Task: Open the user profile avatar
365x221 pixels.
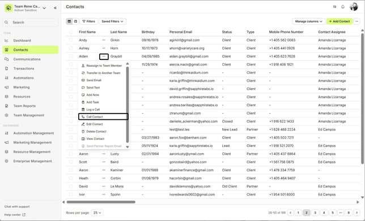Action: point(354,7)
